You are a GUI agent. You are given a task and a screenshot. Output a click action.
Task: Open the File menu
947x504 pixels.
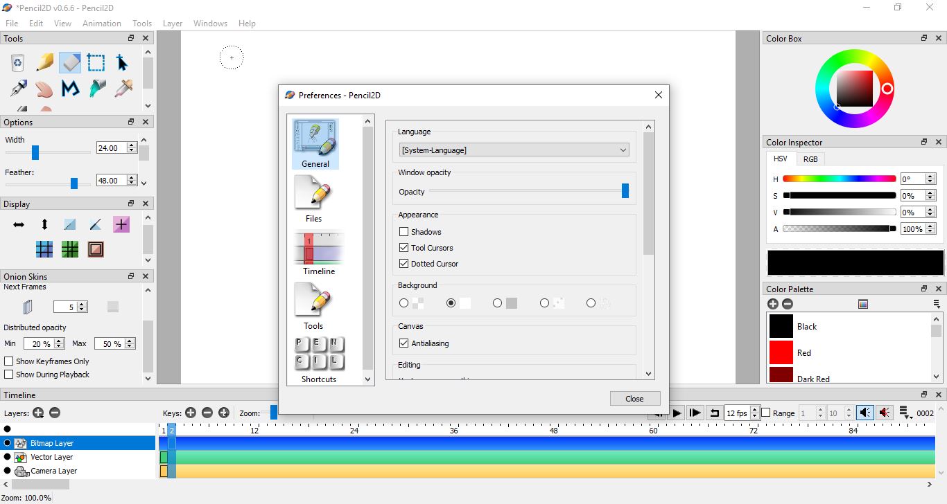[x=12, y=23]
